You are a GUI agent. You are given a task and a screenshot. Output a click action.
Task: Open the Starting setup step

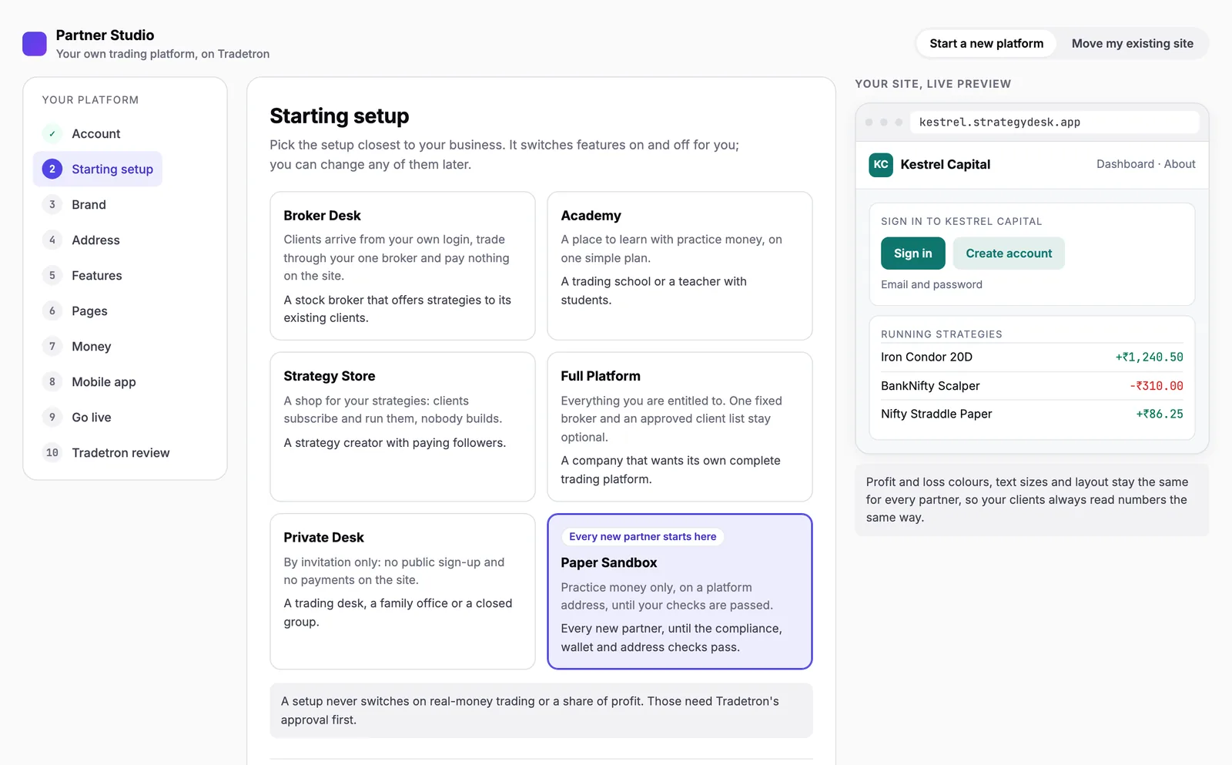tap(98, 169)
